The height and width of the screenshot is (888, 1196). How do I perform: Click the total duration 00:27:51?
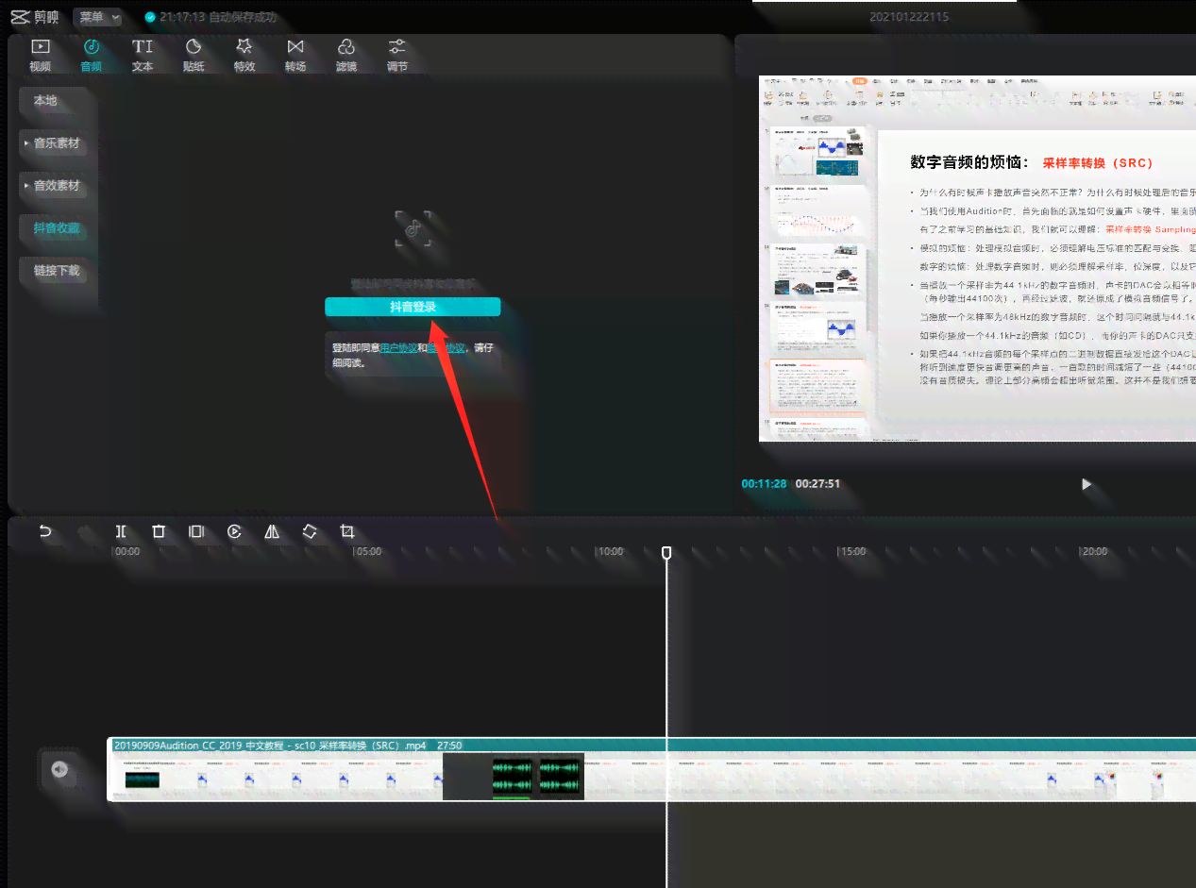817,484
